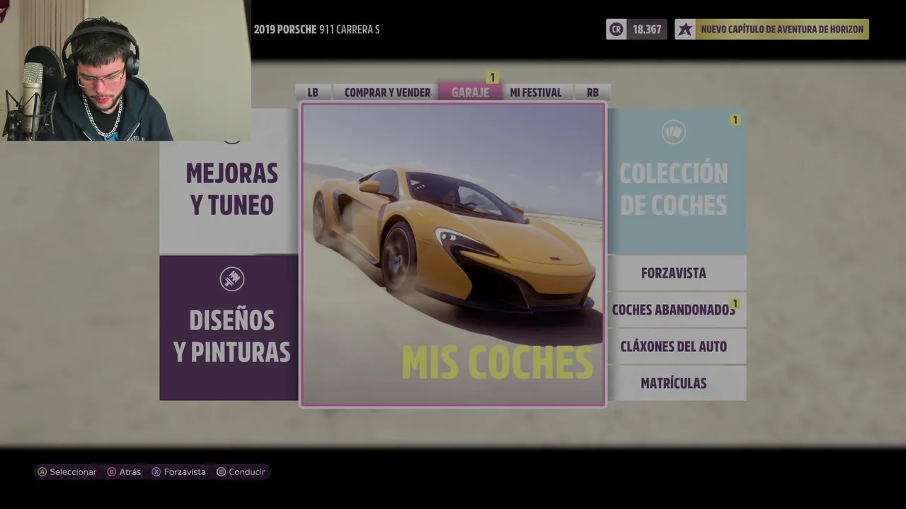Click the streamer webcam overlay

click(125, 70)
